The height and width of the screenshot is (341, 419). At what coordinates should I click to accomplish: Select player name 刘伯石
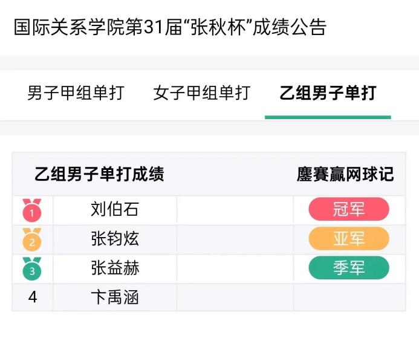(115, 210)
